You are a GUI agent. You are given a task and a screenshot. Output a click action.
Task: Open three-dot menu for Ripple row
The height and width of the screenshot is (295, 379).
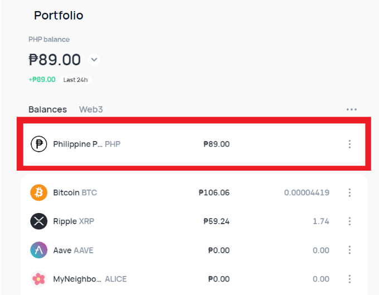pos(349,221)
